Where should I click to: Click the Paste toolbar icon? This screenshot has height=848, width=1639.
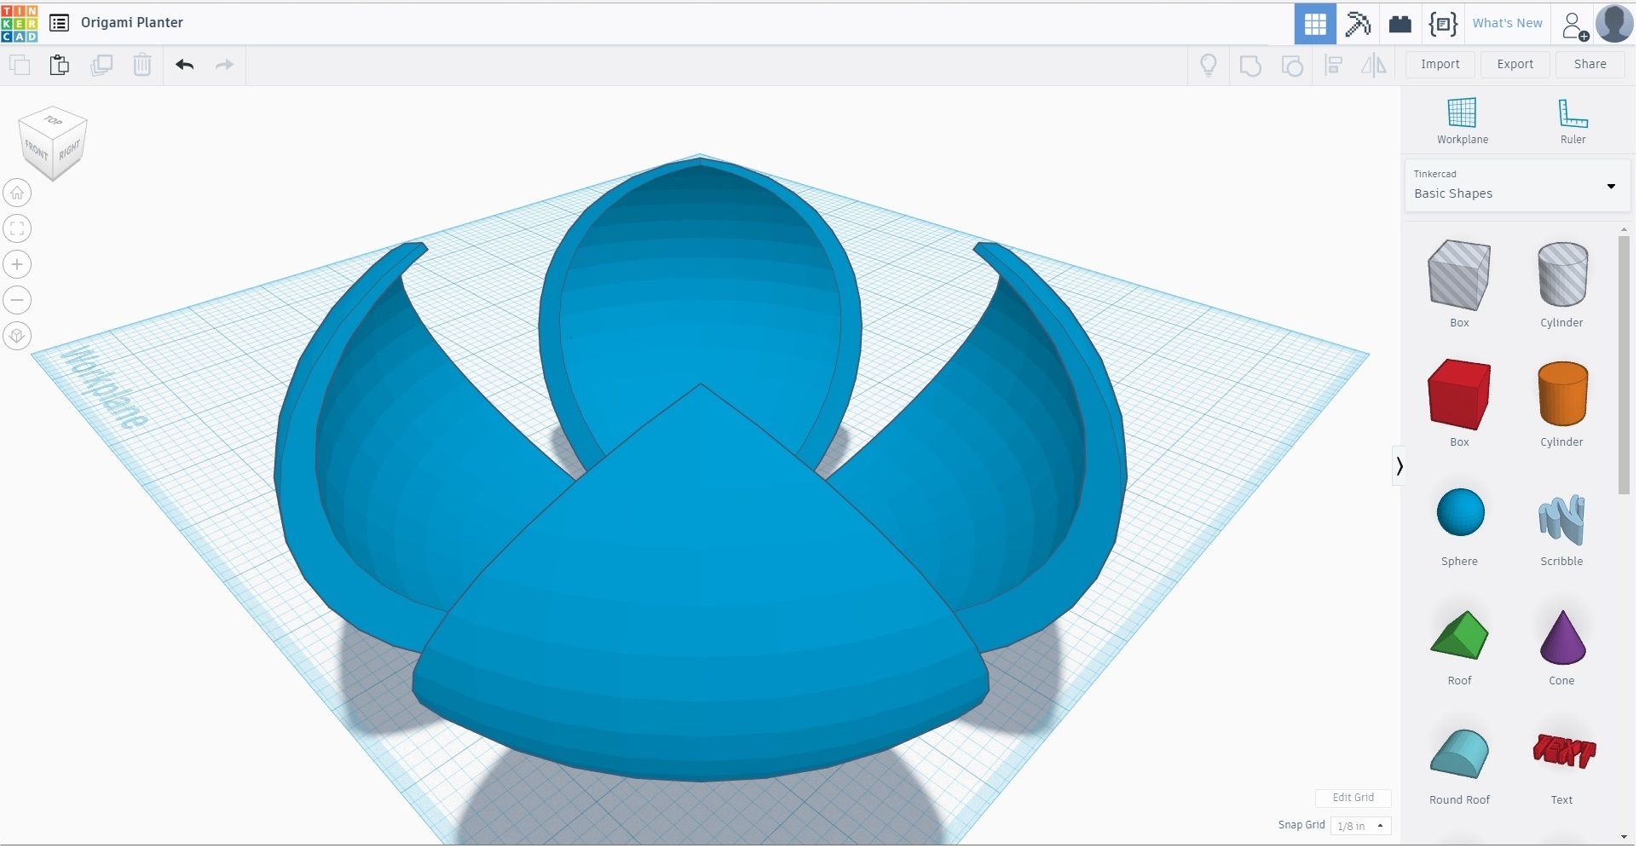60,65
